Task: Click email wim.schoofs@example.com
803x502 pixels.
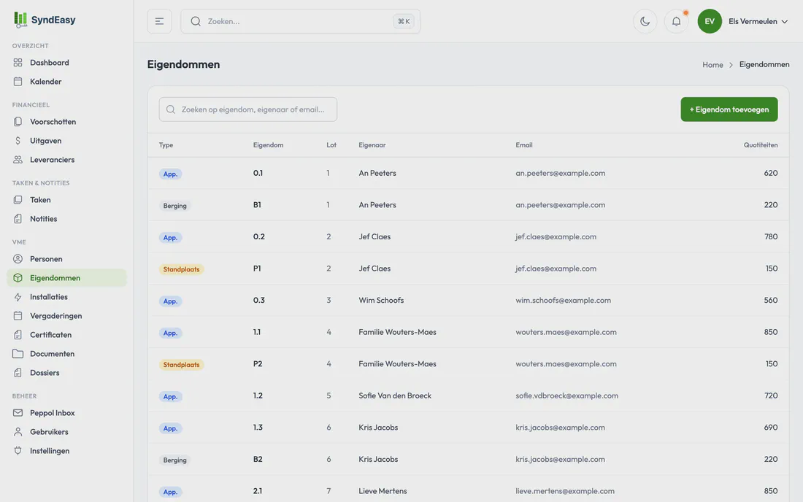Action: 563,301
